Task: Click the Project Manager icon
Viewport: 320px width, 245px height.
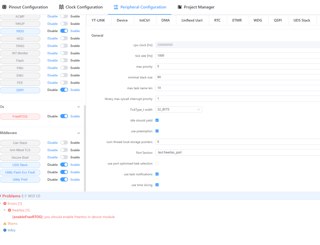Action: [180, 7]
